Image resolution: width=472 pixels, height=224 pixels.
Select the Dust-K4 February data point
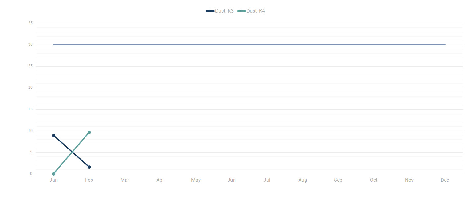point(89,133)
